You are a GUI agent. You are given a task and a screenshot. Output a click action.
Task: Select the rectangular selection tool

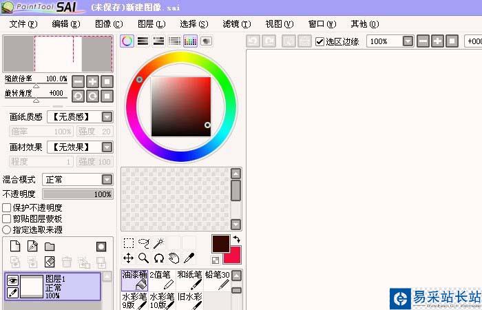[x=129, y=243]
